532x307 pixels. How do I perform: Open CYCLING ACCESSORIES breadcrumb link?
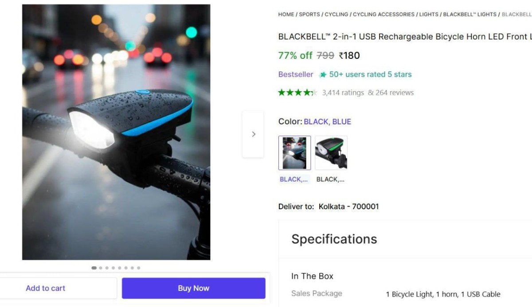pyautogui.click(x=383, y=15)
